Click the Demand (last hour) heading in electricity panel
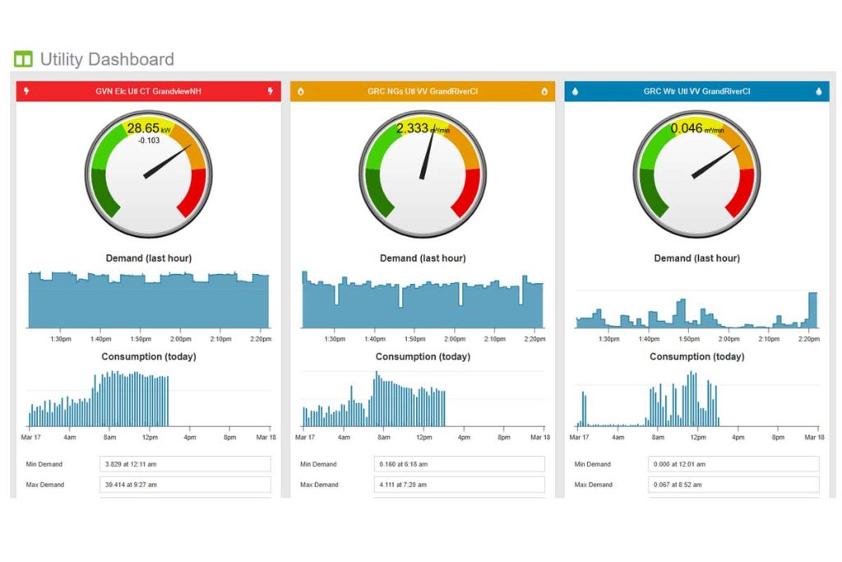This screenshot has width=842, height=562. pyautogui.click(x=149, y=258)
